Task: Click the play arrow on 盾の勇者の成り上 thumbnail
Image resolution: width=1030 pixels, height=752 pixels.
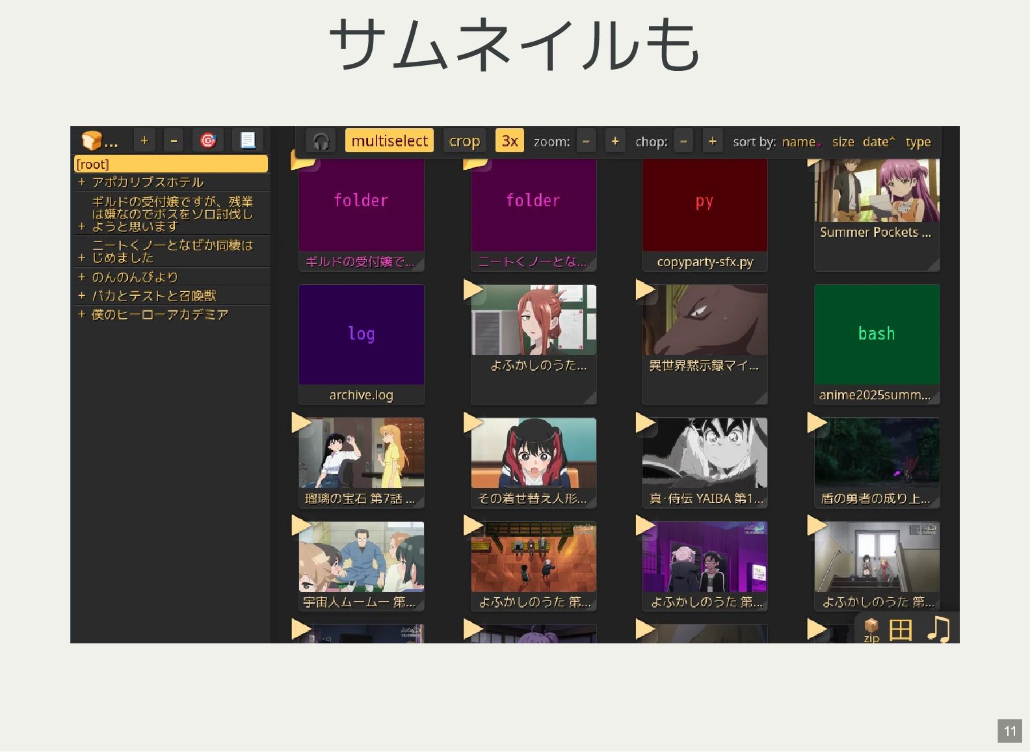Action: pyautogui.click(x=816, y=423)
